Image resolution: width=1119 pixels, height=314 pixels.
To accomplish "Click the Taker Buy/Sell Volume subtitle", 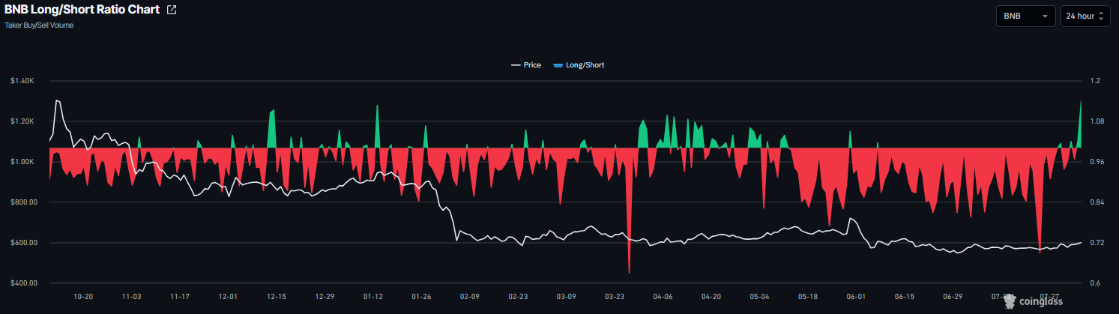I will tap(39, 25).
